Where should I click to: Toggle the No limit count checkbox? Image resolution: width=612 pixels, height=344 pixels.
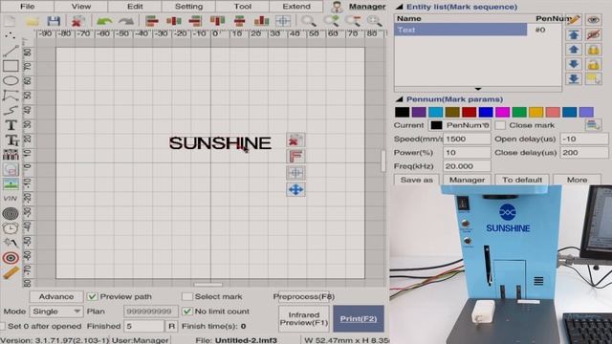(x=187, y=312)
